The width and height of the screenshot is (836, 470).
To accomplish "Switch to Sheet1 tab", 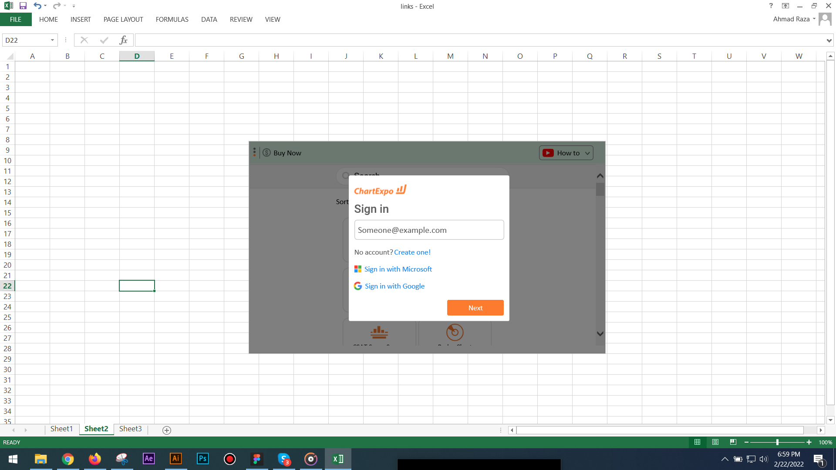I will [x=61, y=429].
